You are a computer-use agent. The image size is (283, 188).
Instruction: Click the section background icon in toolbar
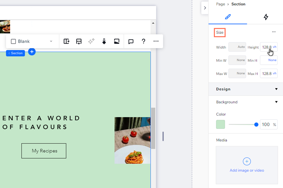[117, 41]
